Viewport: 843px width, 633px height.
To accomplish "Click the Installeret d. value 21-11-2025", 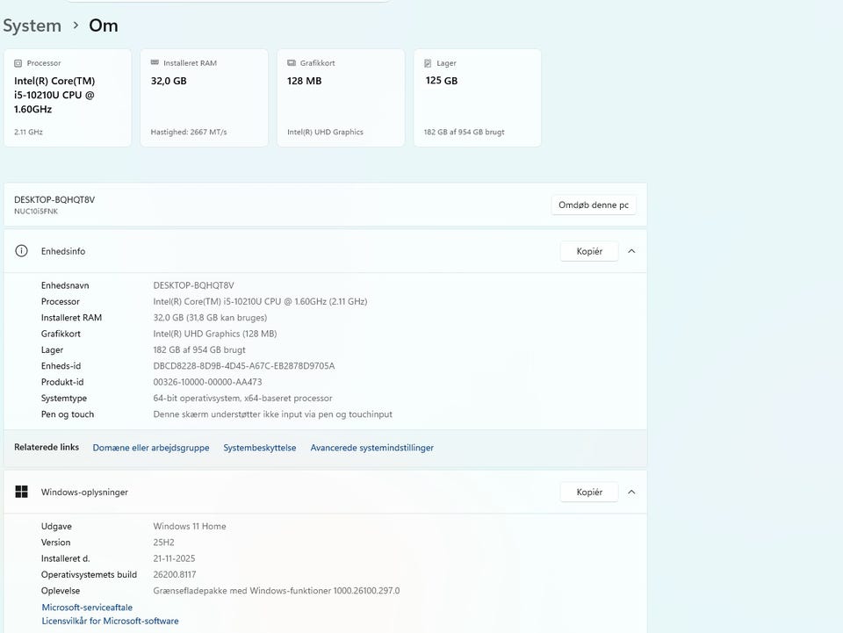I will point(174,558).
